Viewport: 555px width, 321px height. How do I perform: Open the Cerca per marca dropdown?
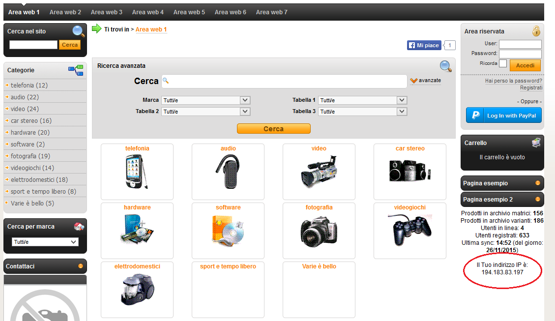(45, 242)
